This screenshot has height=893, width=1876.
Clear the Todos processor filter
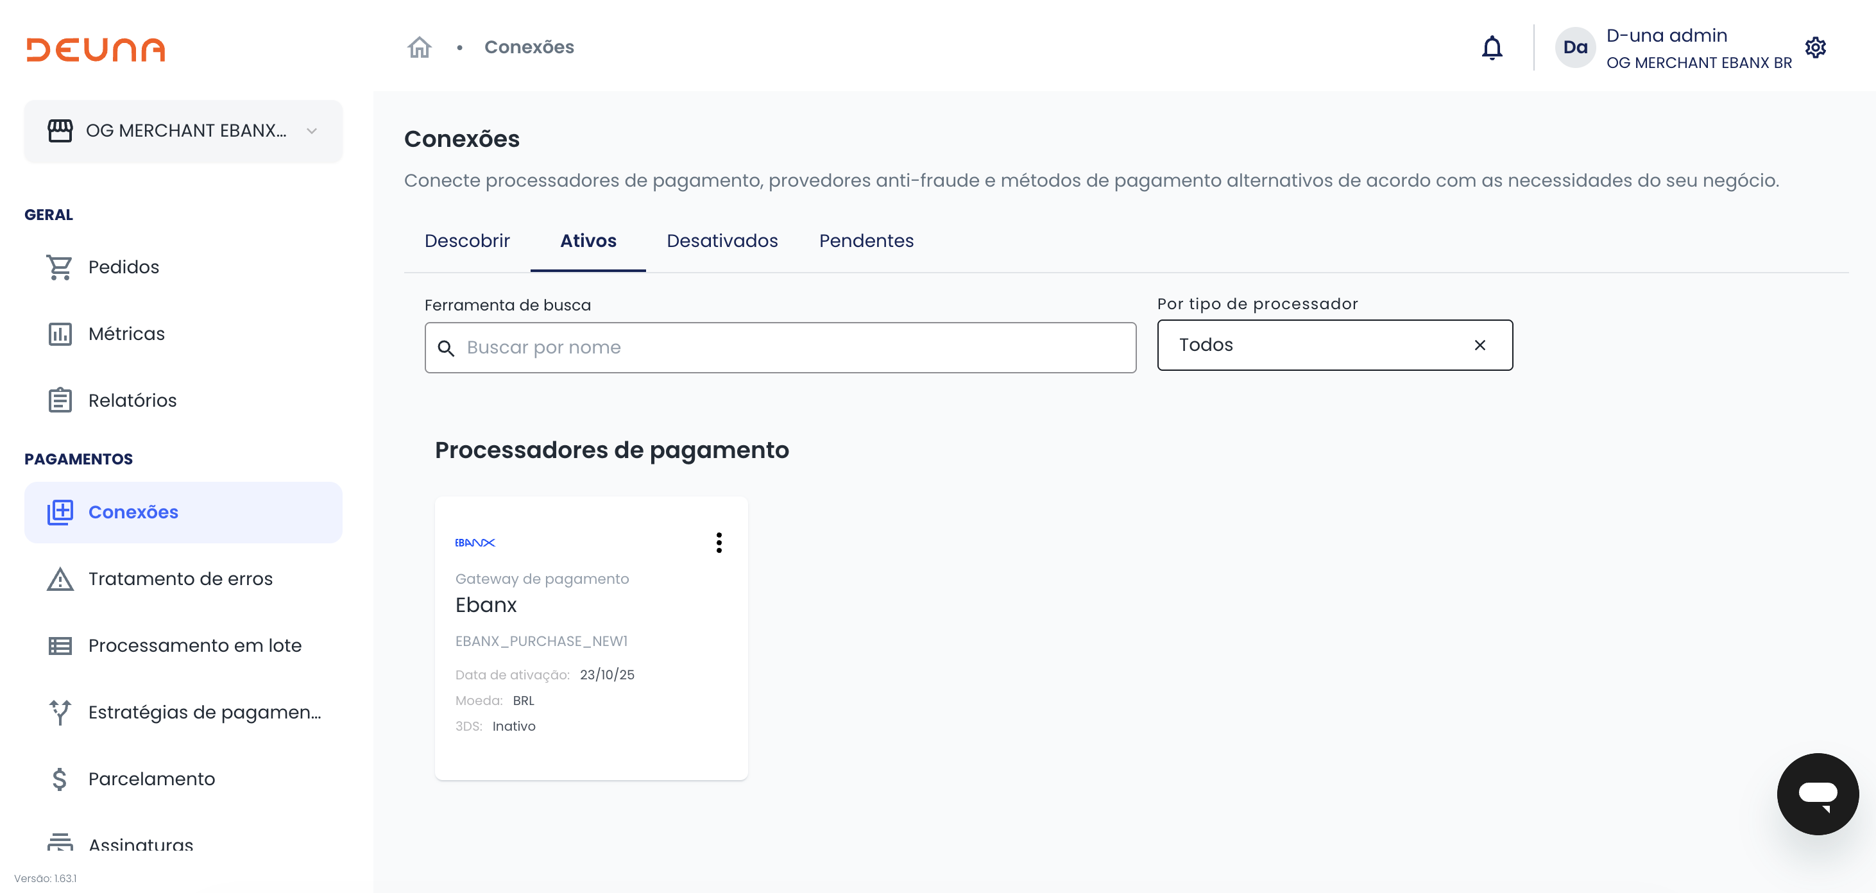(x=1479, y=345)
